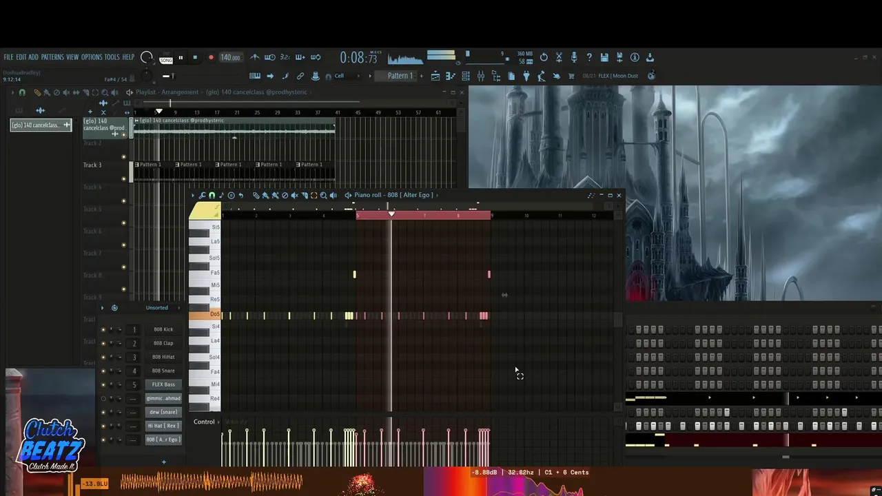
Task: Mute playlist Track 3 with its dot
Action: tap(124, 178)
